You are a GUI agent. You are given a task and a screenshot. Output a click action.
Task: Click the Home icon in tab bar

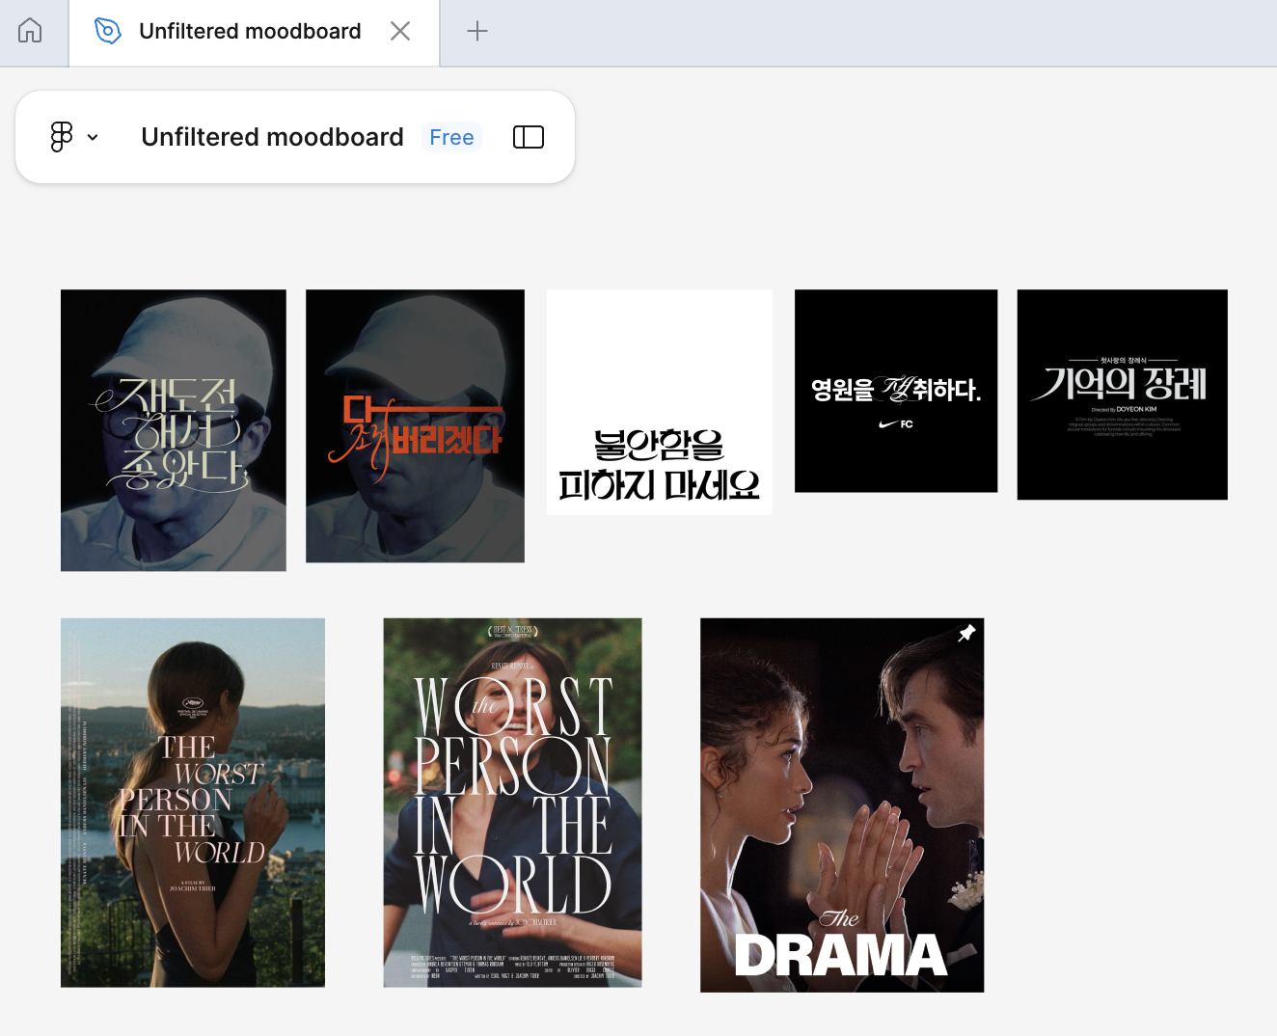pyautogui.click(x=30, y=31)
